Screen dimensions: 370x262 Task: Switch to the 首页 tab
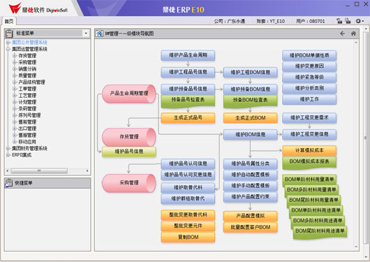click(x=9, y=21)
